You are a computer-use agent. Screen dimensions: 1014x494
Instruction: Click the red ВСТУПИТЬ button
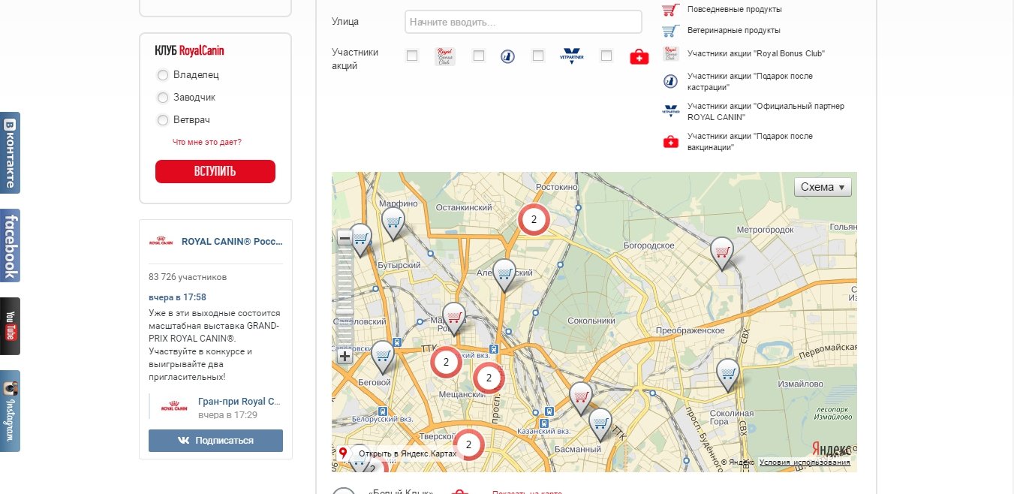215,171
